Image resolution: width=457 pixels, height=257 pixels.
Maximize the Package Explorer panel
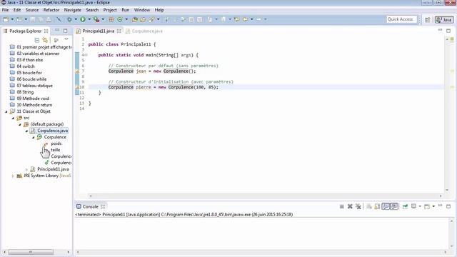click(x=65, y=31)
